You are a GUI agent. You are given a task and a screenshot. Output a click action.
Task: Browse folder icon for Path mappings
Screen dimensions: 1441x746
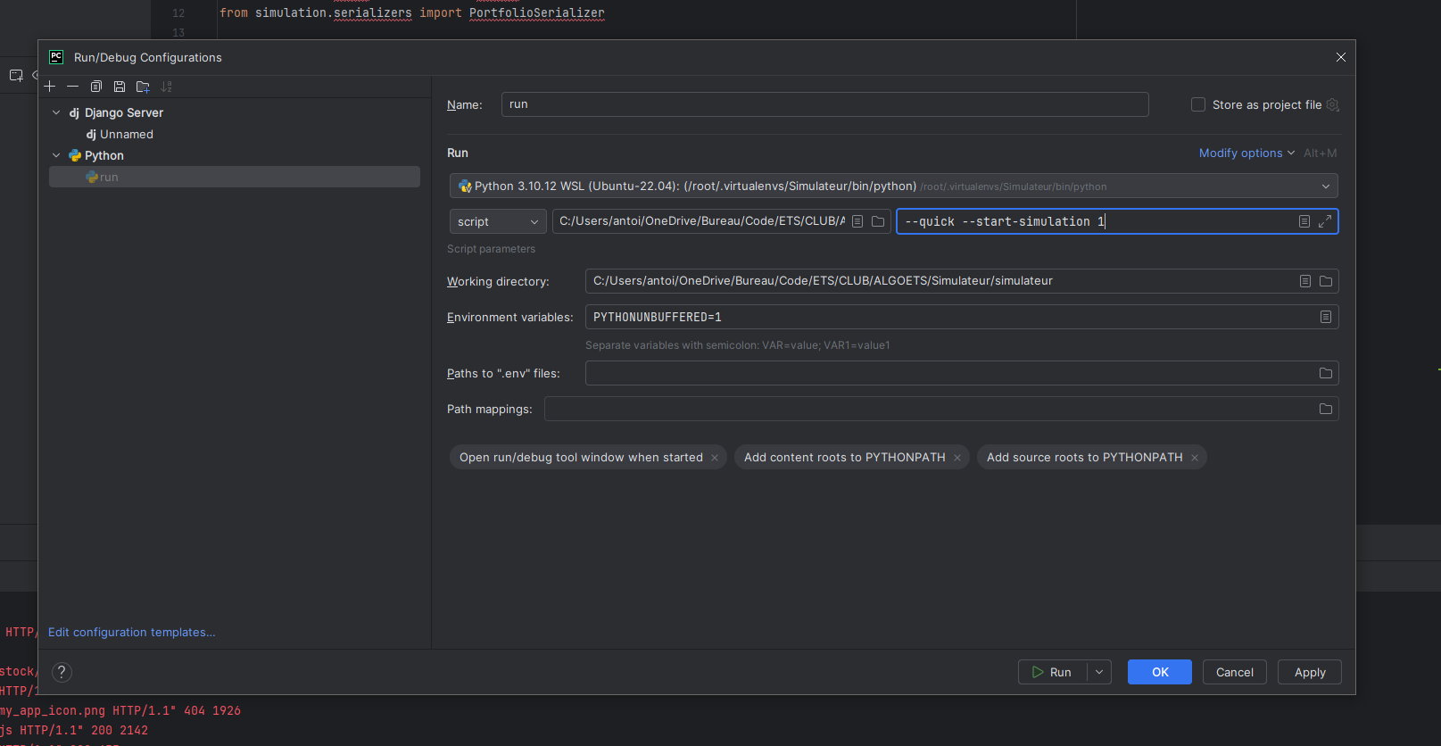point(1326,409)
